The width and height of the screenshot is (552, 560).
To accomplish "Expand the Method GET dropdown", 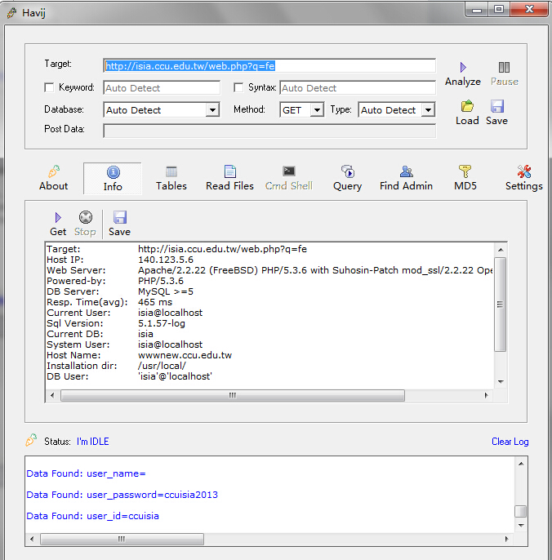I will (317, 110).
